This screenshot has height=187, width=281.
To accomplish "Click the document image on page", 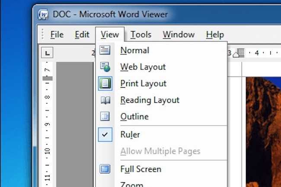I will point(263,132).
